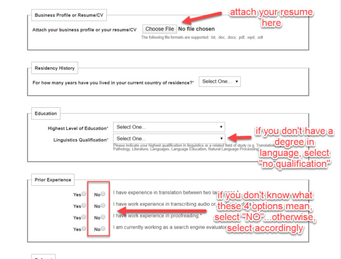This screenshot has height=259, width=341.
Task: Click the supported file formats note
Action: 202,37
